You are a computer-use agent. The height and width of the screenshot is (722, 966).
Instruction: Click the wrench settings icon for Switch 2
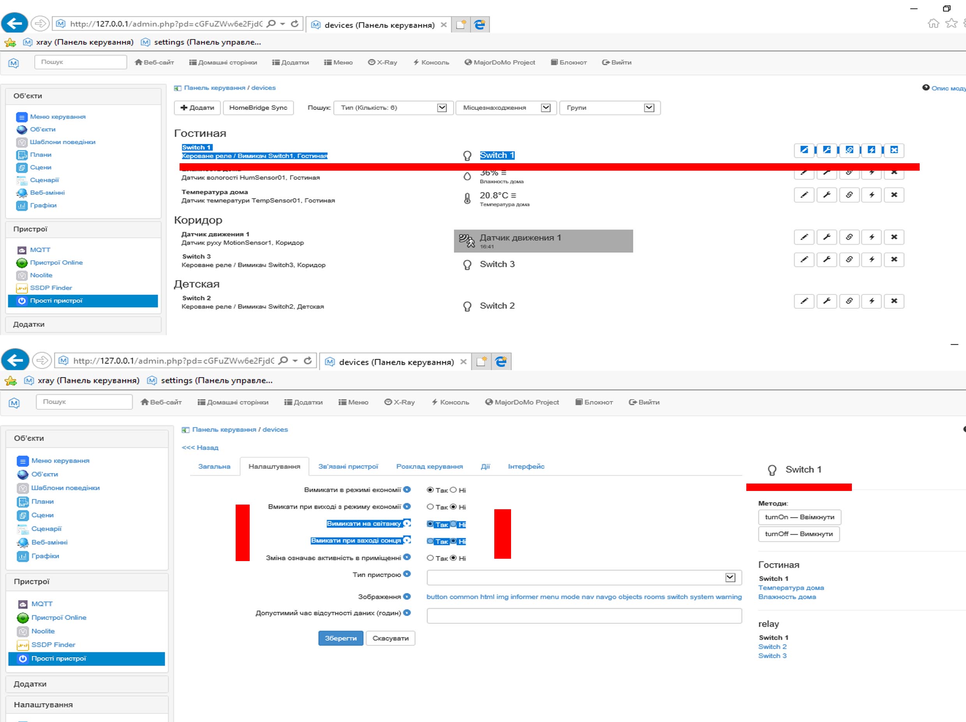826,301
